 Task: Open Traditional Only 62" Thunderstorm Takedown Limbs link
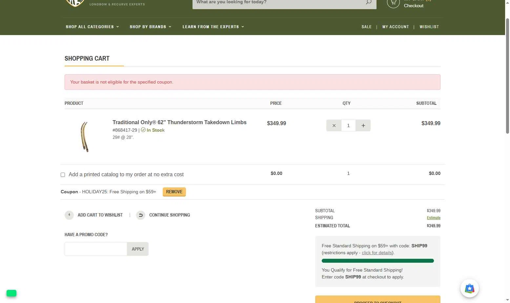click(179, 122)
